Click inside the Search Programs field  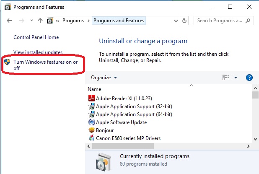tap(219, 21)
